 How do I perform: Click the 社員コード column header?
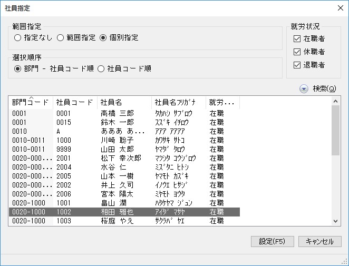[x=74, y=102]
